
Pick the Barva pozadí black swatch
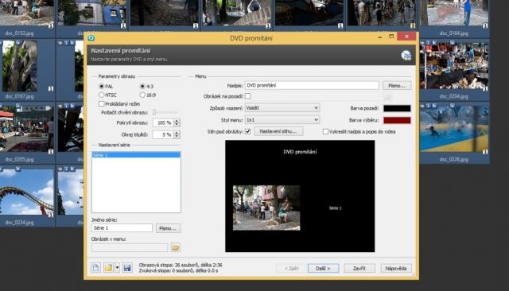click(397, 108)
